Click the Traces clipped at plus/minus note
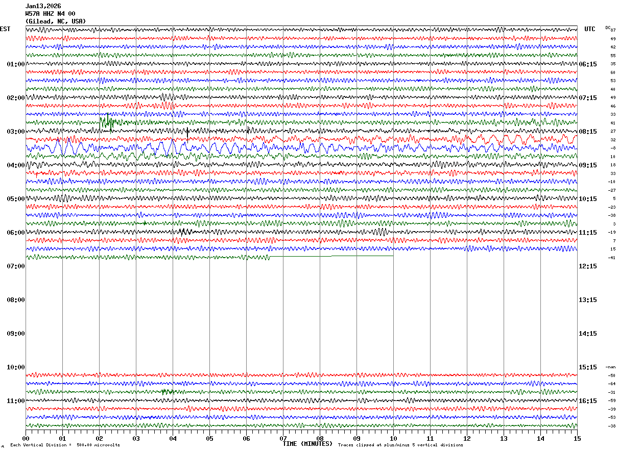 [400, 445]
